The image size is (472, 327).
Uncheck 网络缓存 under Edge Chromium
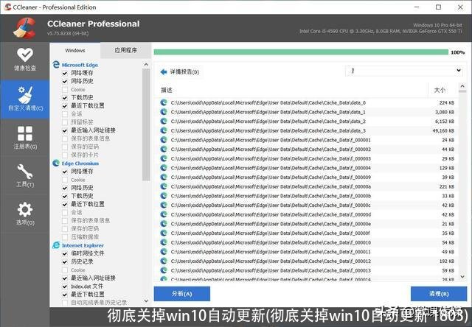pos(65,172)
